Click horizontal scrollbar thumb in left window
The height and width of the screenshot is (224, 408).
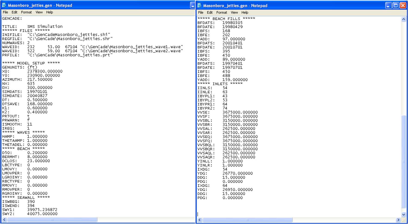(52, 220)
